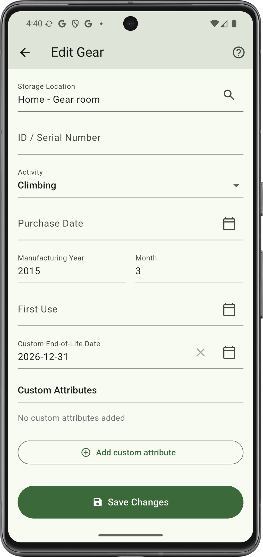
Task: Edit the manufacturing Month field
Action: (x=189, y=271)
